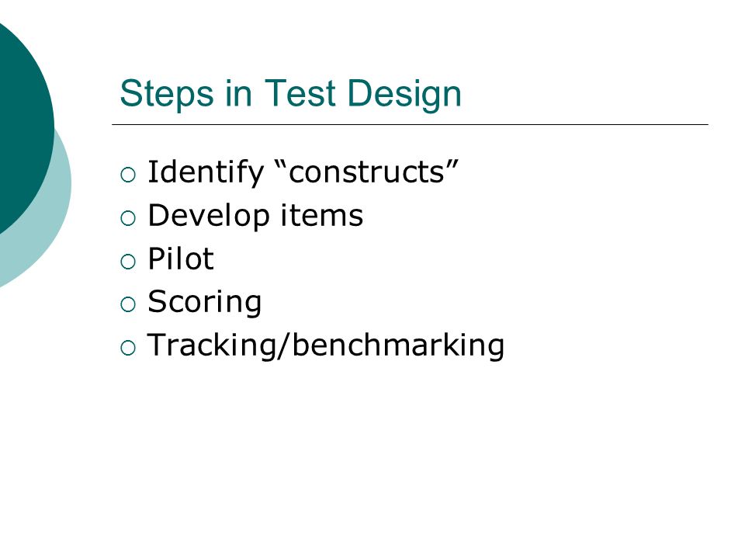
Task: Click the word Test in the title
Action: (x=300, y=93)
